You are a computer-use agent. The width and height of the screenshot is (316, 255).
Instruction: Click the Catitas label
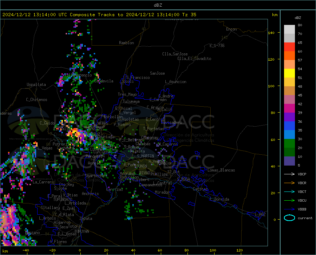point(200,189)
